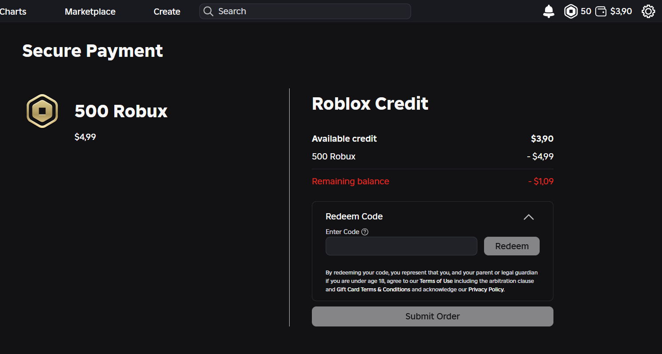Click the Redeem Code section title

point(354,216)
